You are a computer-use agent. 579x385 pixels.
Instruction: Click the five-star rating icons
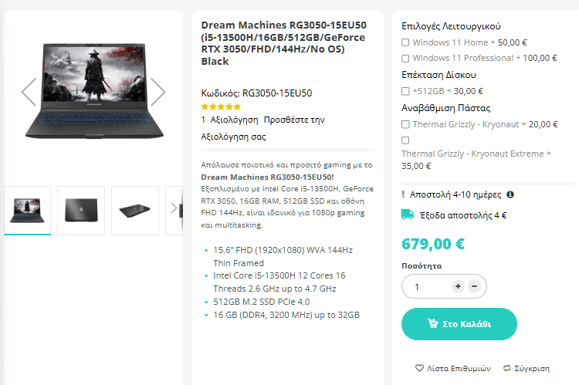point(221,107)
